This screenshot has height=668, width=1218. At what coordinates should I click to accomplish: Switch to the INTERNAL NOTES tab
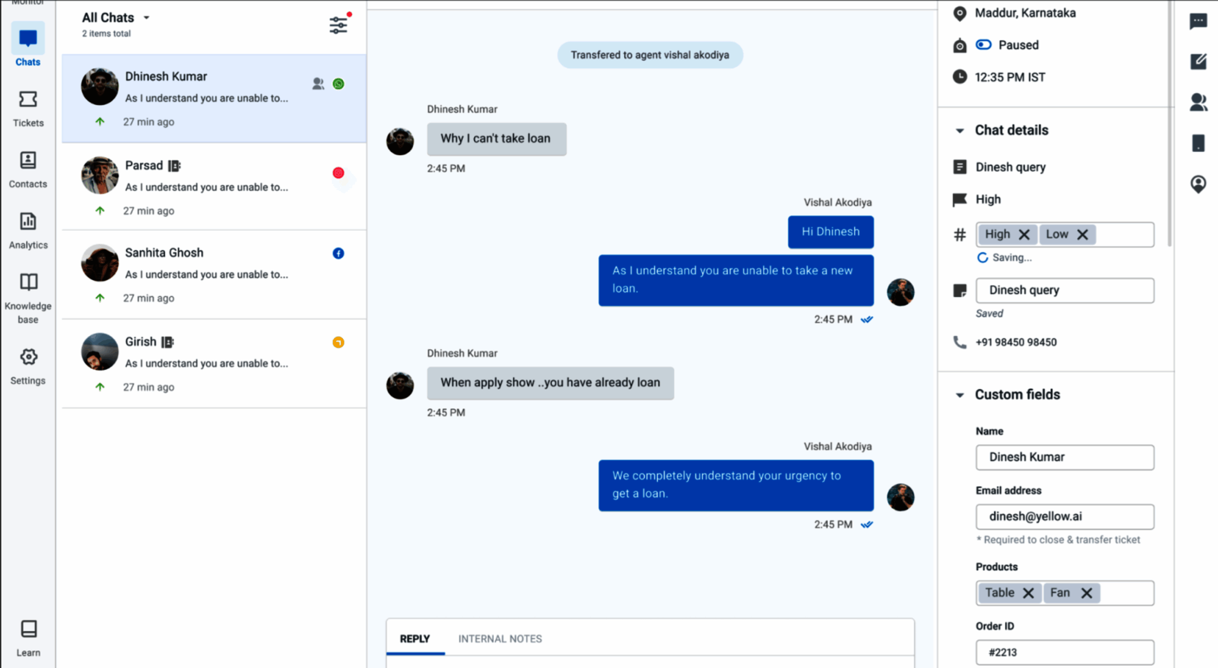(500, 639)
